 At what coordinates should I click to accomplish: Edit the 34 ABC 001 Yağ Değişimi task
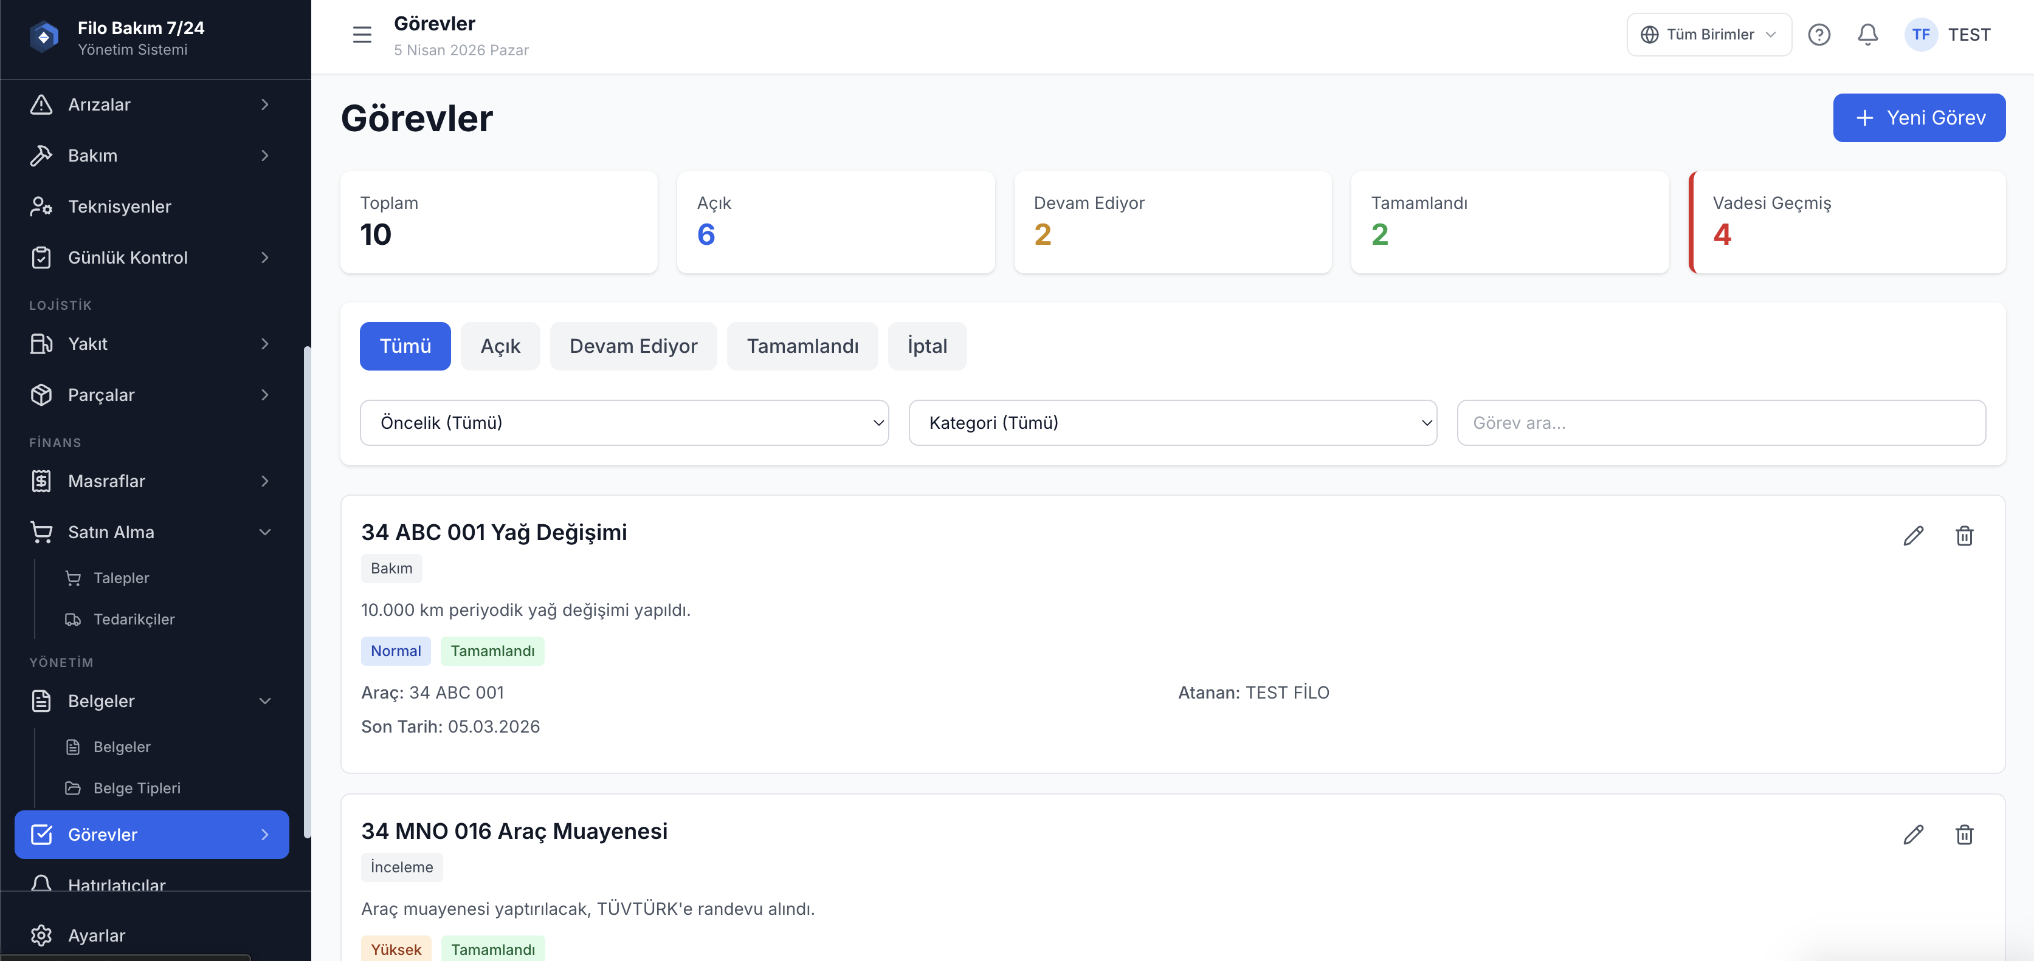tap(1913, 536)
